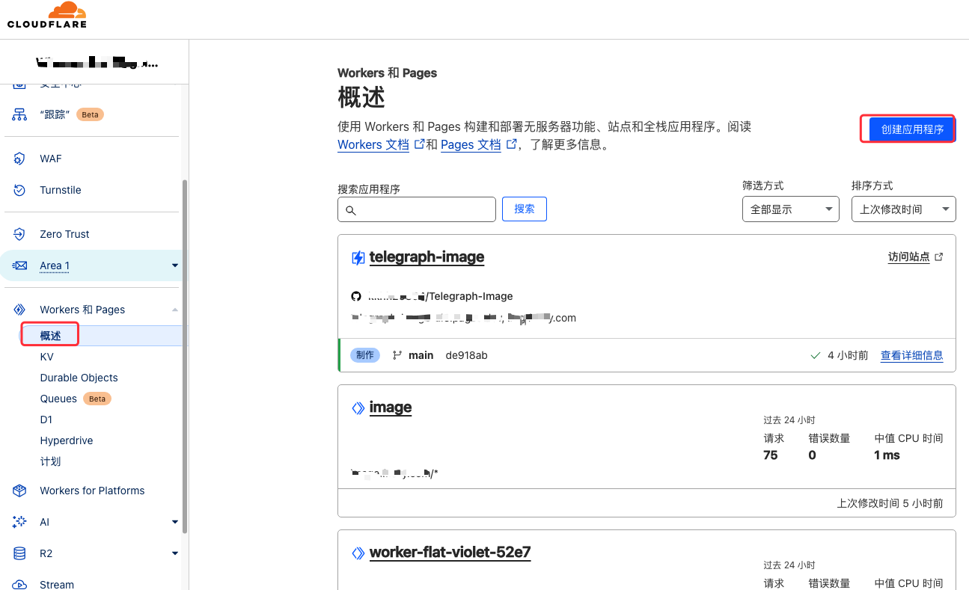Open Hyperdrive in the sidebar

click(x=67, y=440)
